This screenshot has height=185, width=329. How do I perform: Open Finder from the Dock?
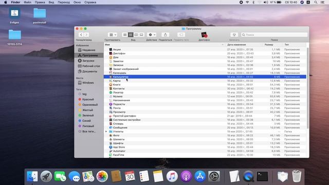click(x=32, y=176)
